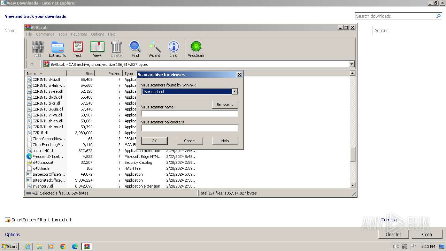Expand the archive path address dropdown

point(352,64)
